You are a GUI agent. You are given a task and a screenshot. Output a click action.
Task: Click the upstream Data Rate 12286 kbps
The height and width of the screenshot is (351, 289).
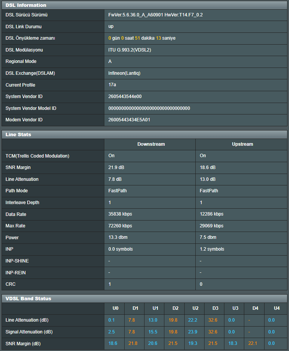pos(211,214)
